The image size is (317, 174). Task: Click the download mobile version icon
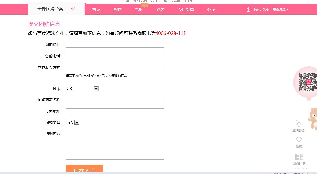(x=248, y=10)
